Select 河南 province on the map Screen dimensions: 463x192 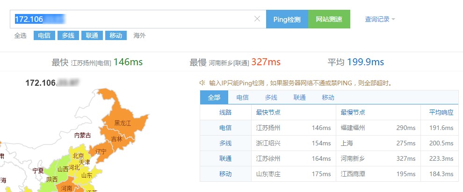(x=66, y=188)
